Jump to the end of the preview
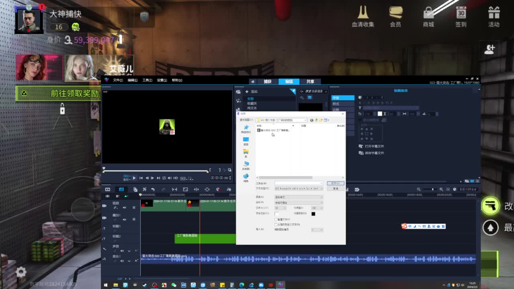Image resolution: width=514 pixels, height=289 pixels. 158,178
